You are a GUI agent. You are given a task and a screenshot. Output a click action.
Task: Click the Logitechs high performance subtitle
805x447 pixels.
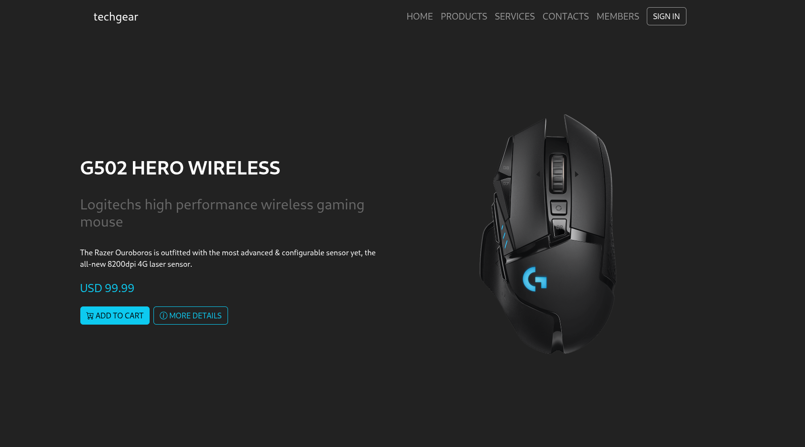pyautogui.click(x=222, y=213)
